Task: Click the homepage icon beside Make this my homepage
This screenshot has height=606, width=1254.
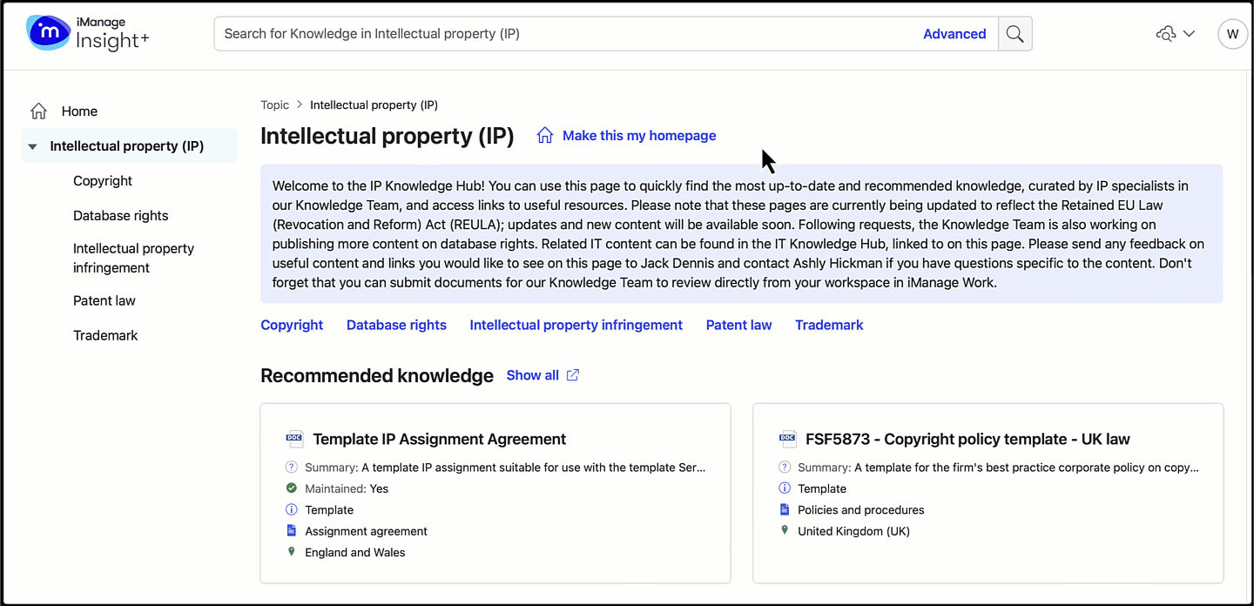Action: pyautogui.click(x=546, y=135)
